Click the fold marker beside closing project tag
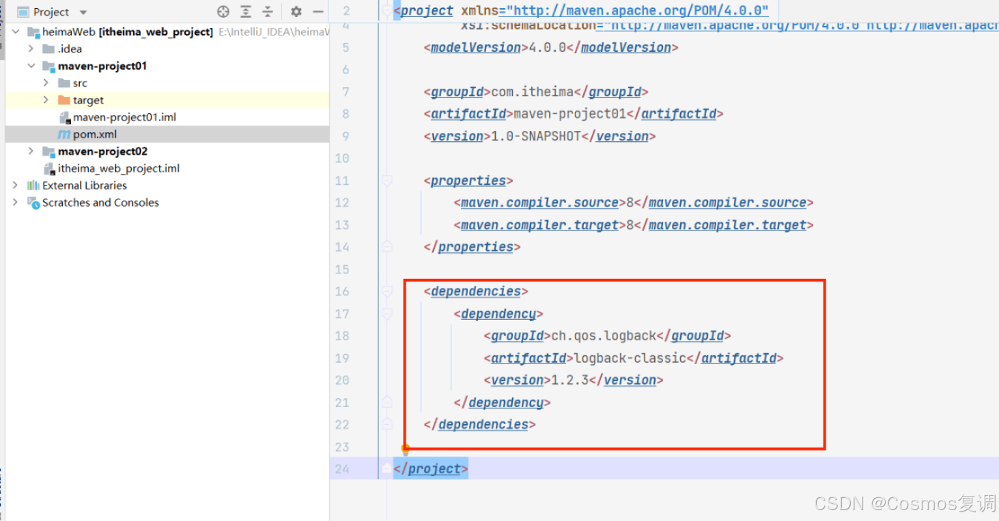The image size is (999, 521). [387, 468]
